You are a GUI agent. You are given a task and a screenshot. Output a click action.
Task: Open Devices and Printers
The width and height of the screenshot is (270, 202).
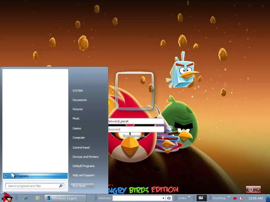tap(85, 157)
